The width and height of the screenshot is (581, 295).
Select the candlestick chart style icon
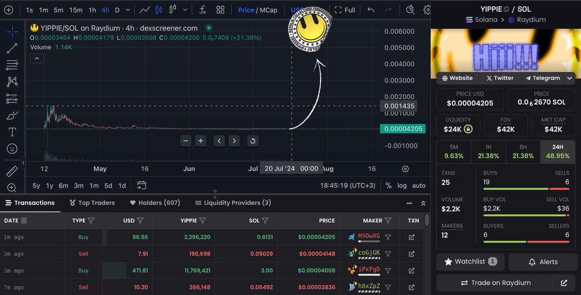click(159, 10)
